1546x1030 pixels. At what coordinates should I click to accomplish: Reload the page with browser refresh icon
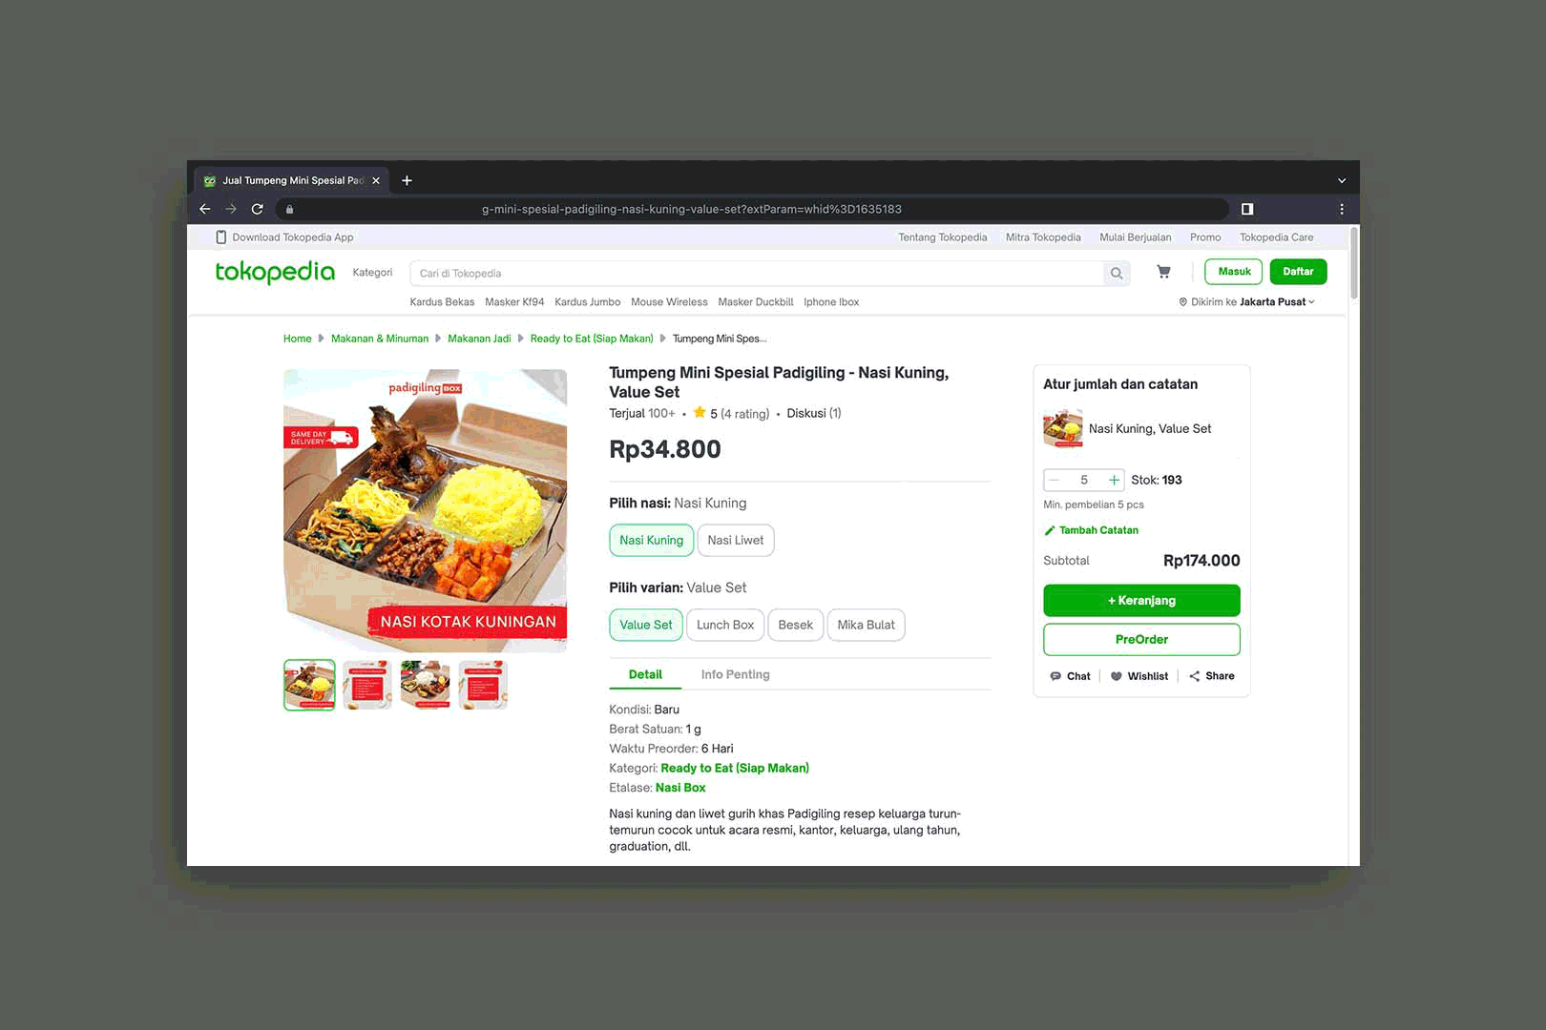tap(258, 209)
